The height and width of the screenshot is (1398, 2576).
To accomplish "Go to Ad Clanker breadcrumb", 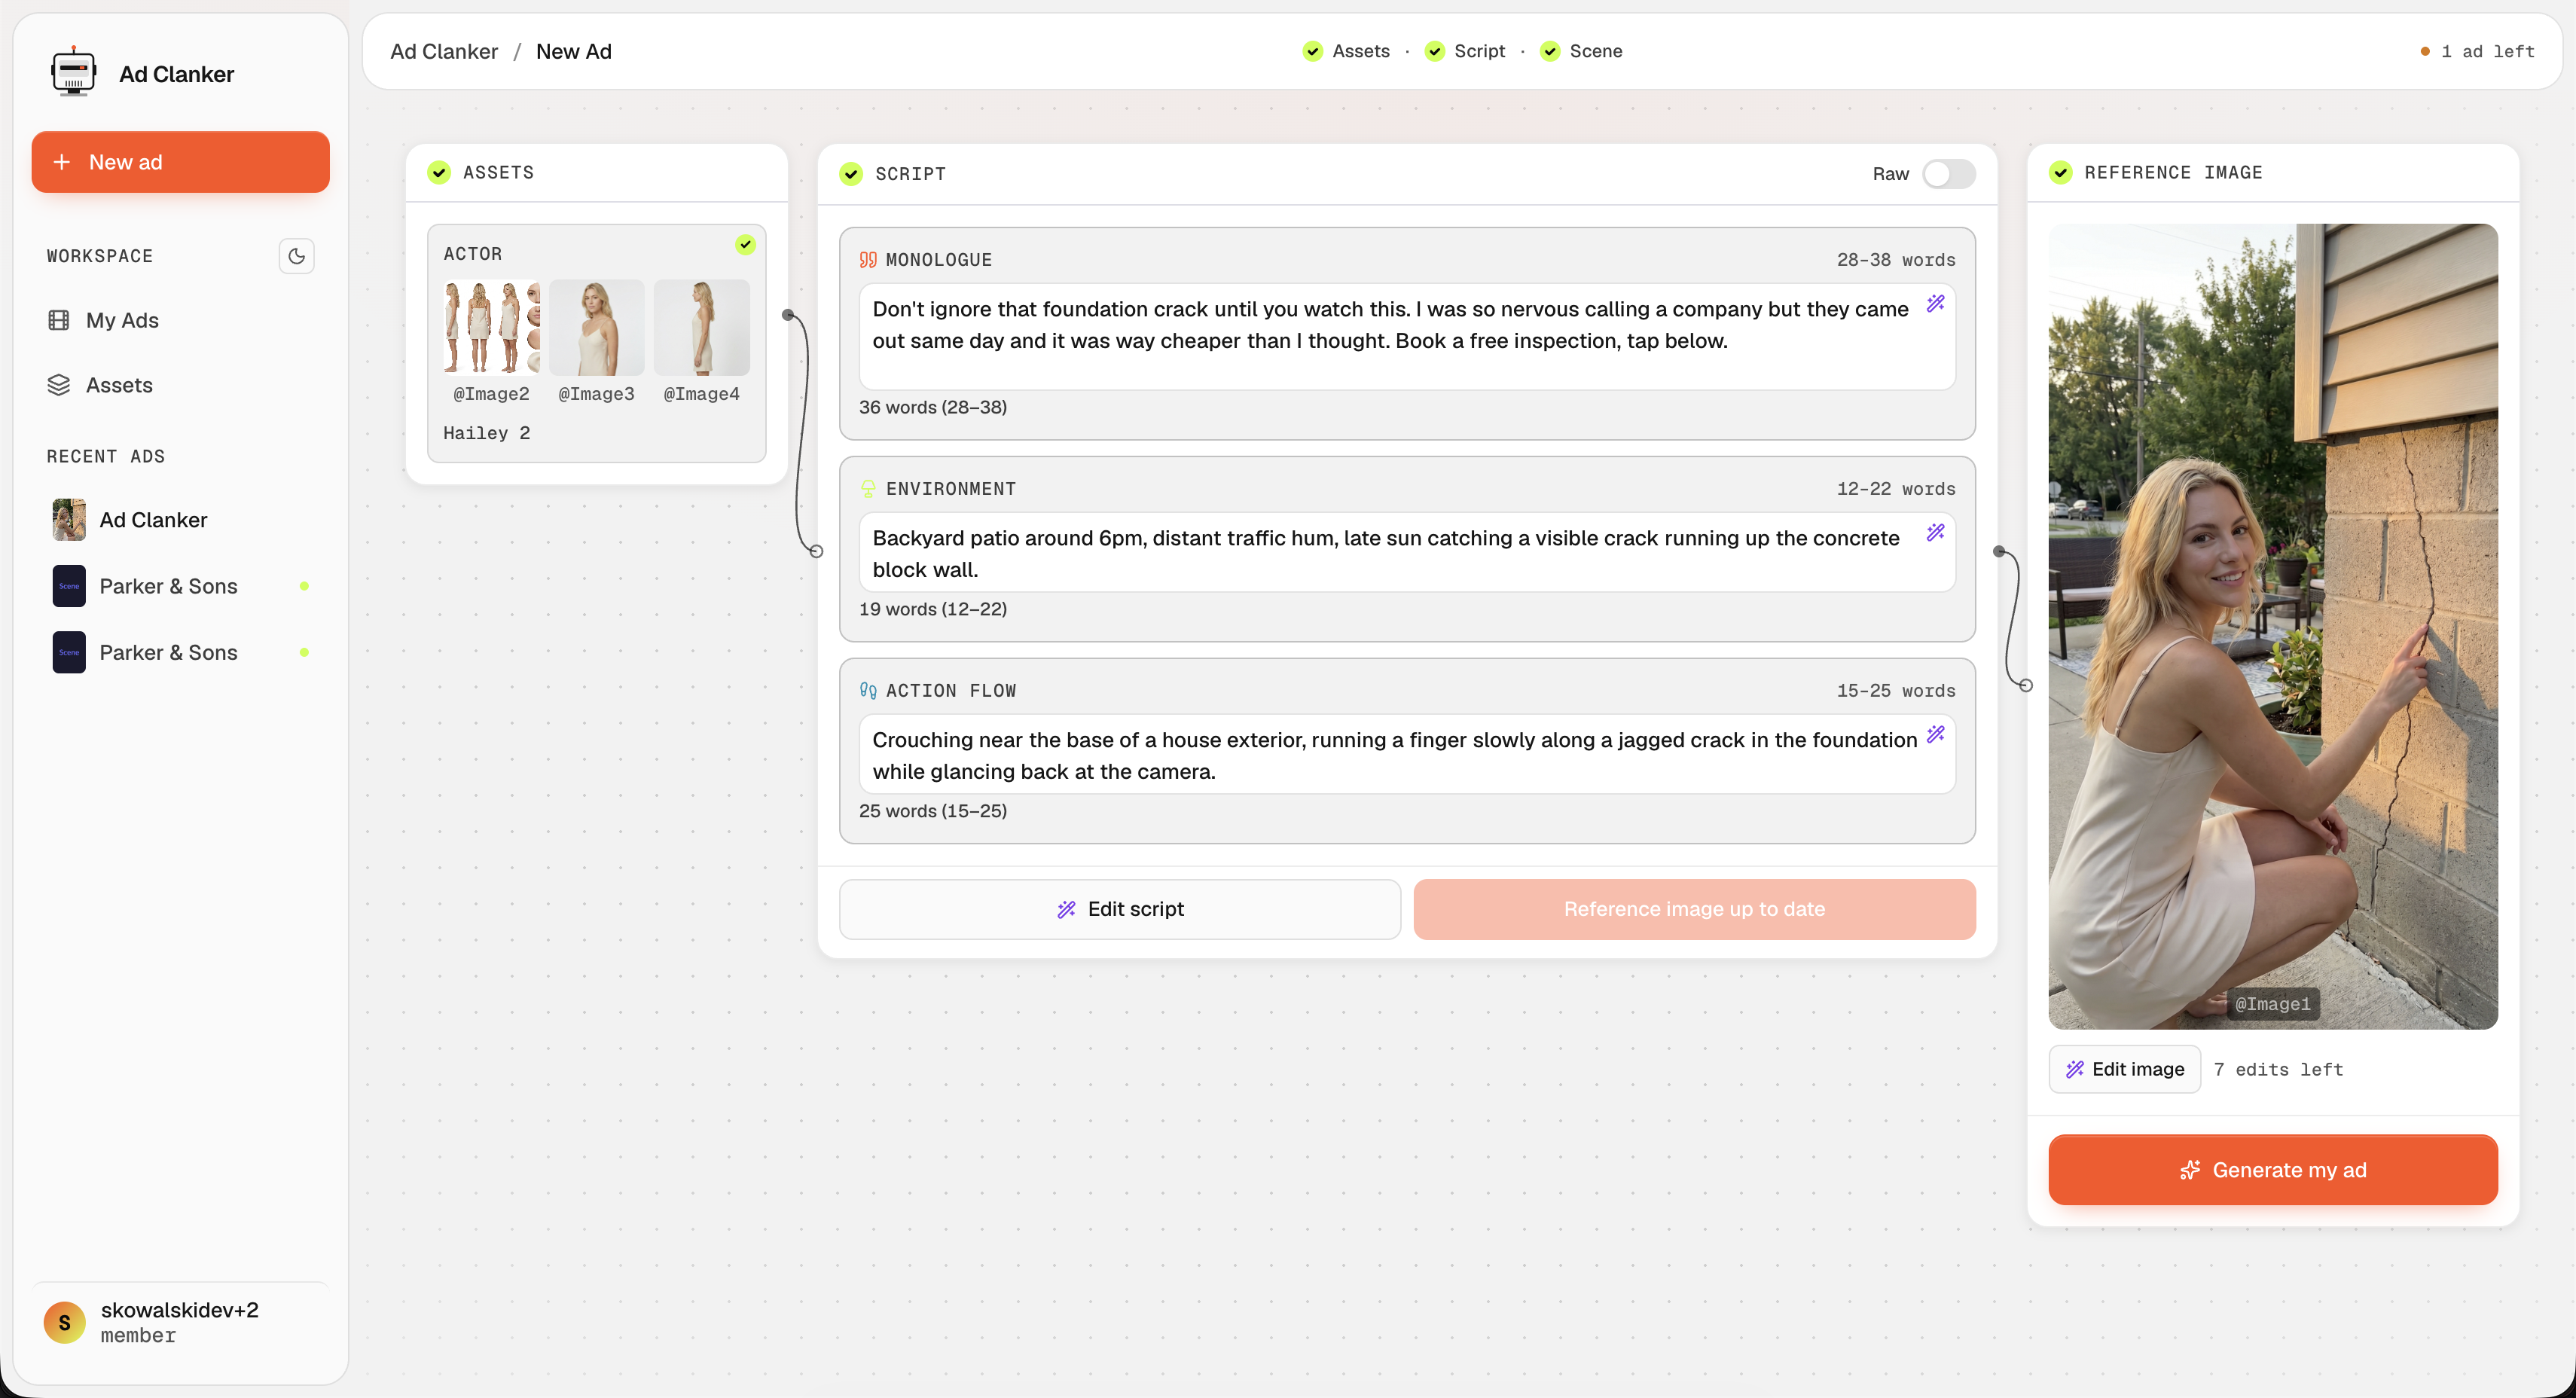I will click(x=444, y=51).
